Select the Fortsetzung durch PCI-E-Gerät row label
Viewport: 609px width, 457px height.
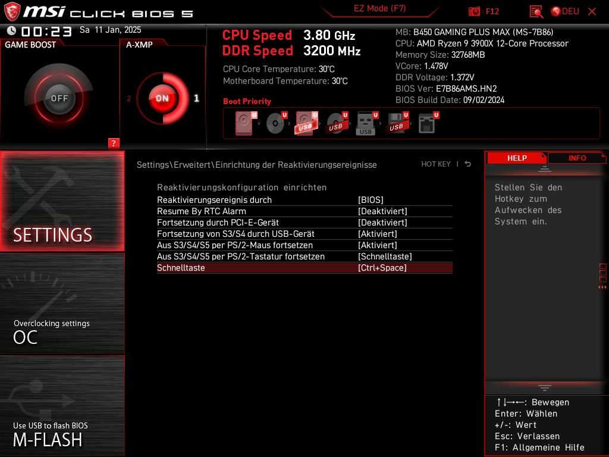tap(218, 223)
